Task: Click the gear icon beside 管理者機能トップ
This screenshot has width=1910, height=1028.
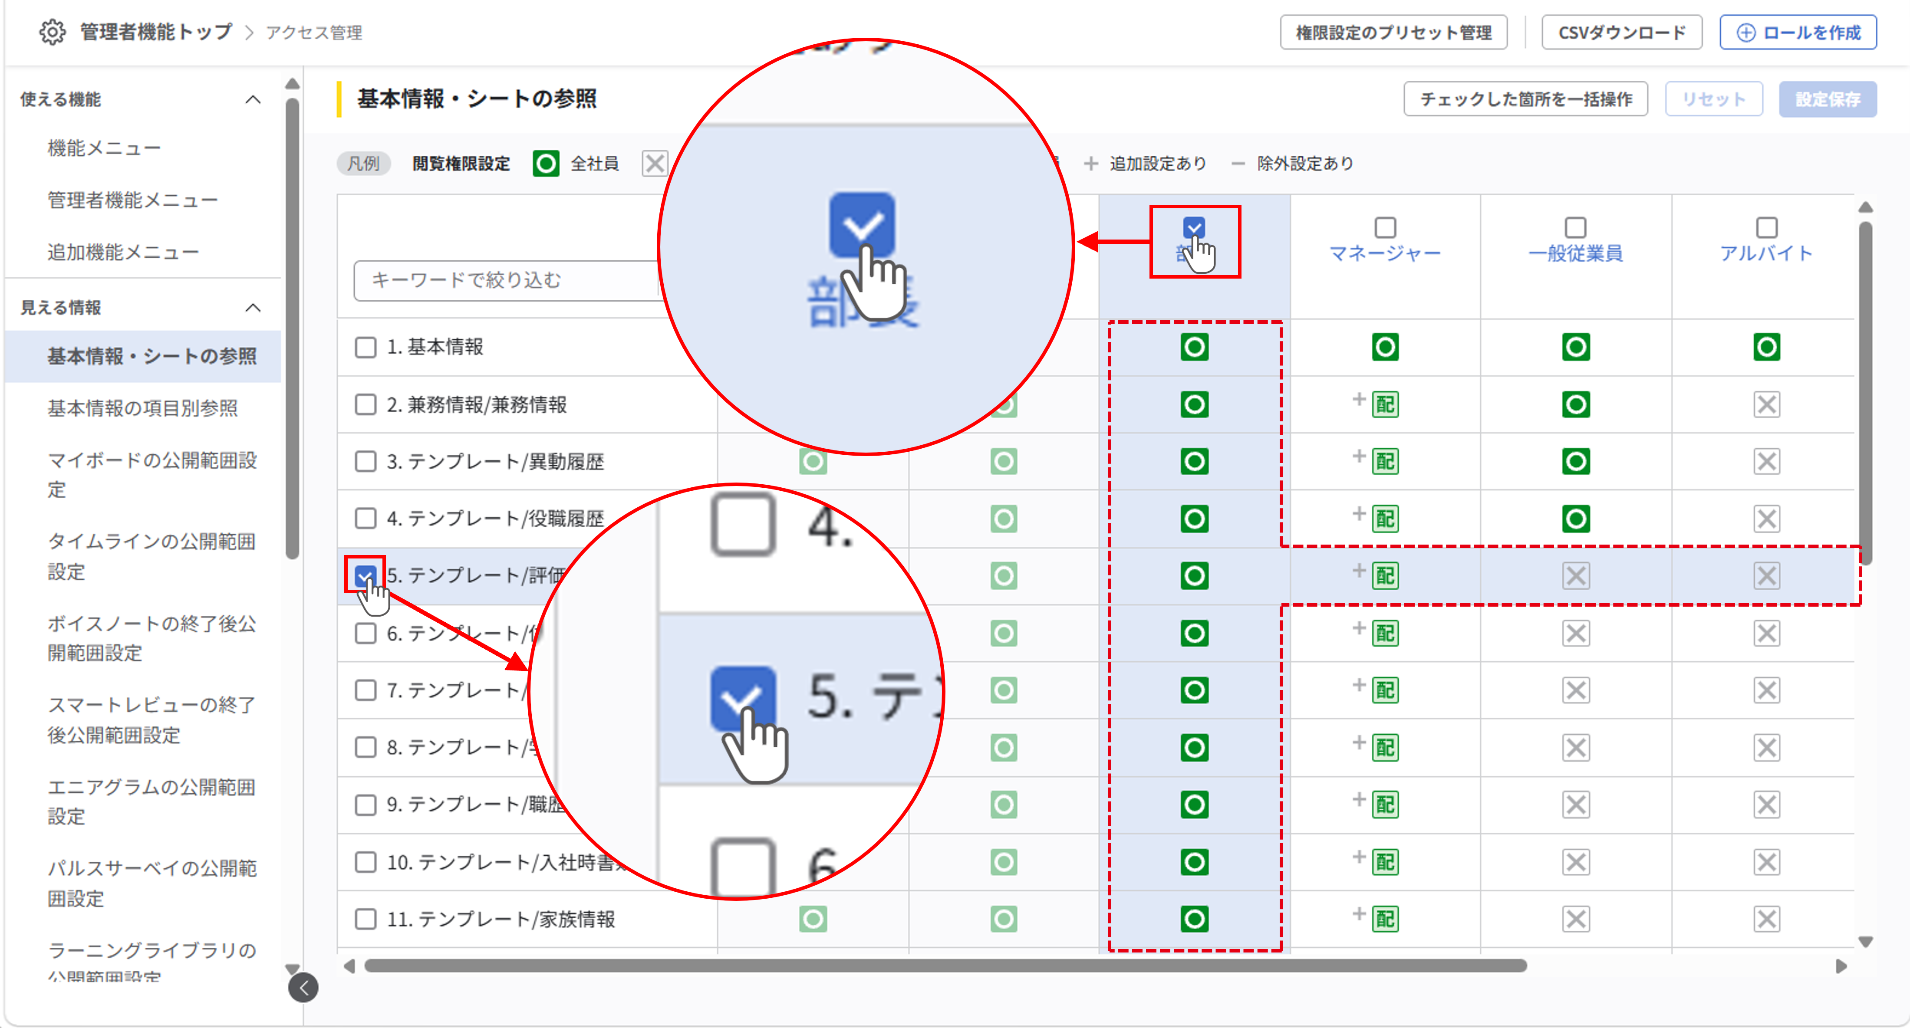Action: coord(53,33)
